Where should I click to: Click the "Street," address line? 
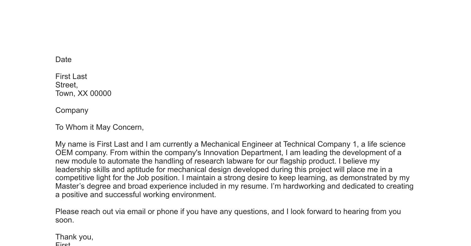click(x=67, y=85)
